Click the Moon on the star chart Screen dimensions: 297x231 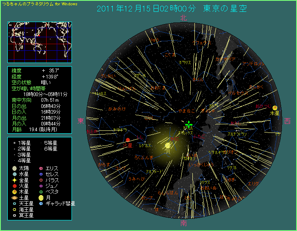167,146
